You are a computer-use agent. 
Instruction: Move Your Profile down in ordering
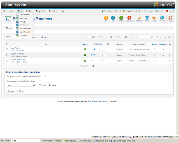coord(94,49)
